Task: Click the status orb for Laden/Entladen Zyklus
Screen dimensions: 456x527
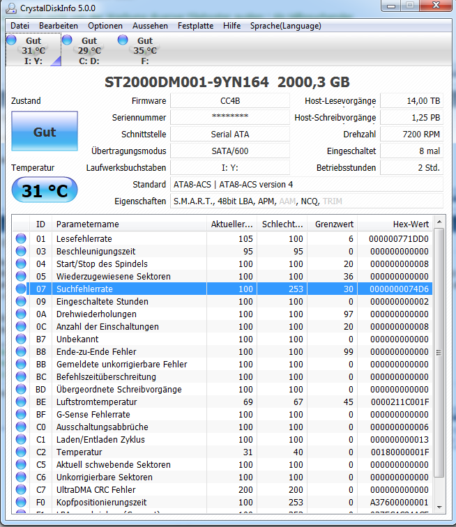Action: tap(21, 439)
